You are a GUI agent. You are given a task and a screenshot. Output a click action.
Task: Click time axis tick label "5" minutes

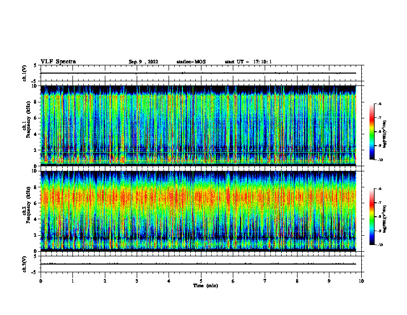point(201,281)
